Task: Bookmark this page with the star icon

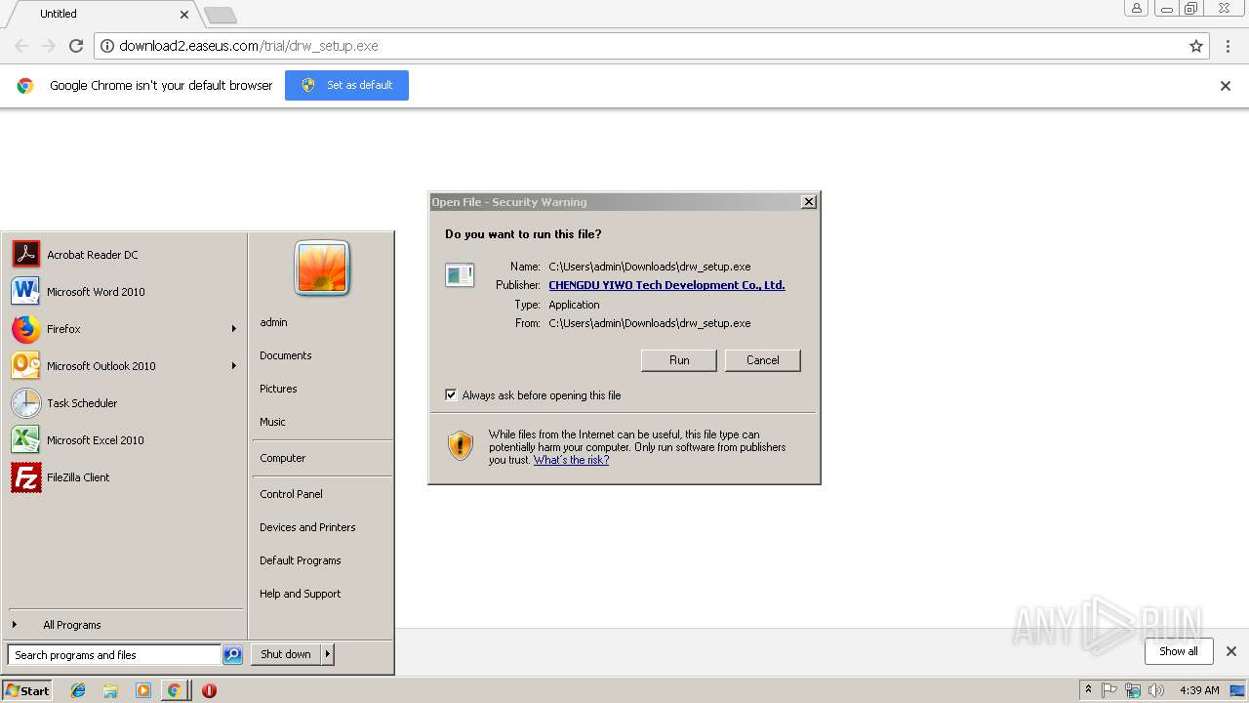Action: click(x=1196, y=46)
